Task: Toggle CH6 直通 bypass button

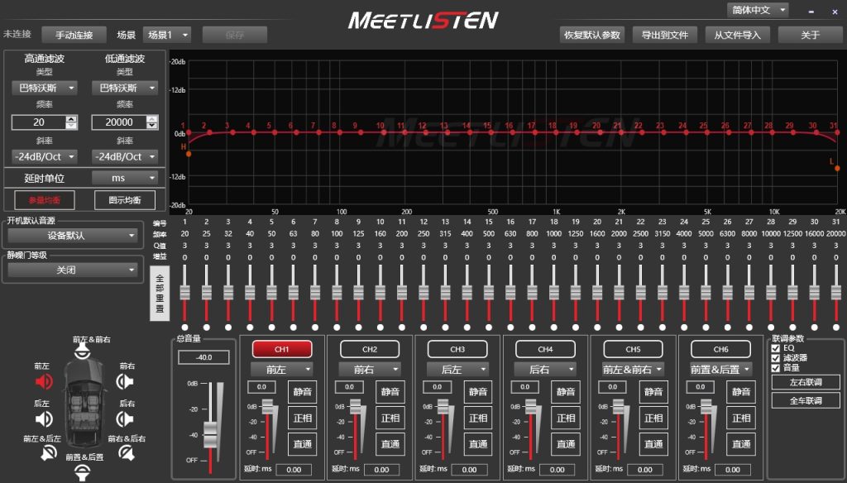Action: point(741,443)
